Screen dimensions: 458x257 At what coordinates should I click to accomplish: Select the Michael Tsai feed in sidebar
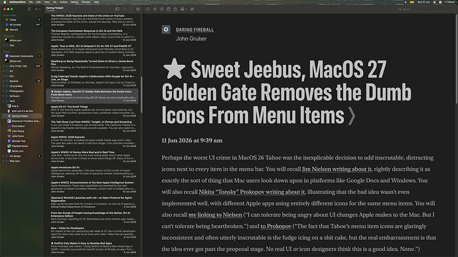click(x=18, y=141)
